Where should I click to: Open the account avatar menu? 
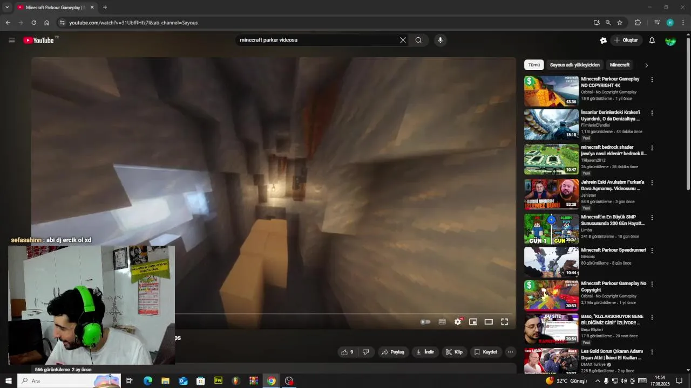click(670, 40)
